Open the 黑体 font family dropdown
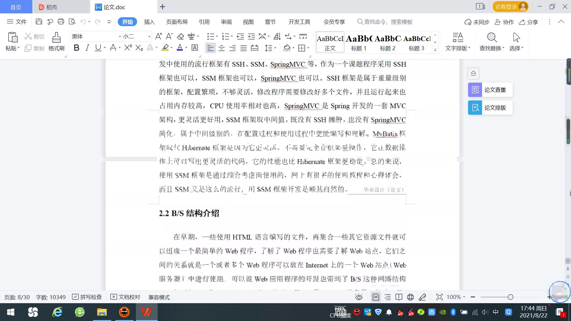This screenshot has height=321, width=571. [119, 36]
